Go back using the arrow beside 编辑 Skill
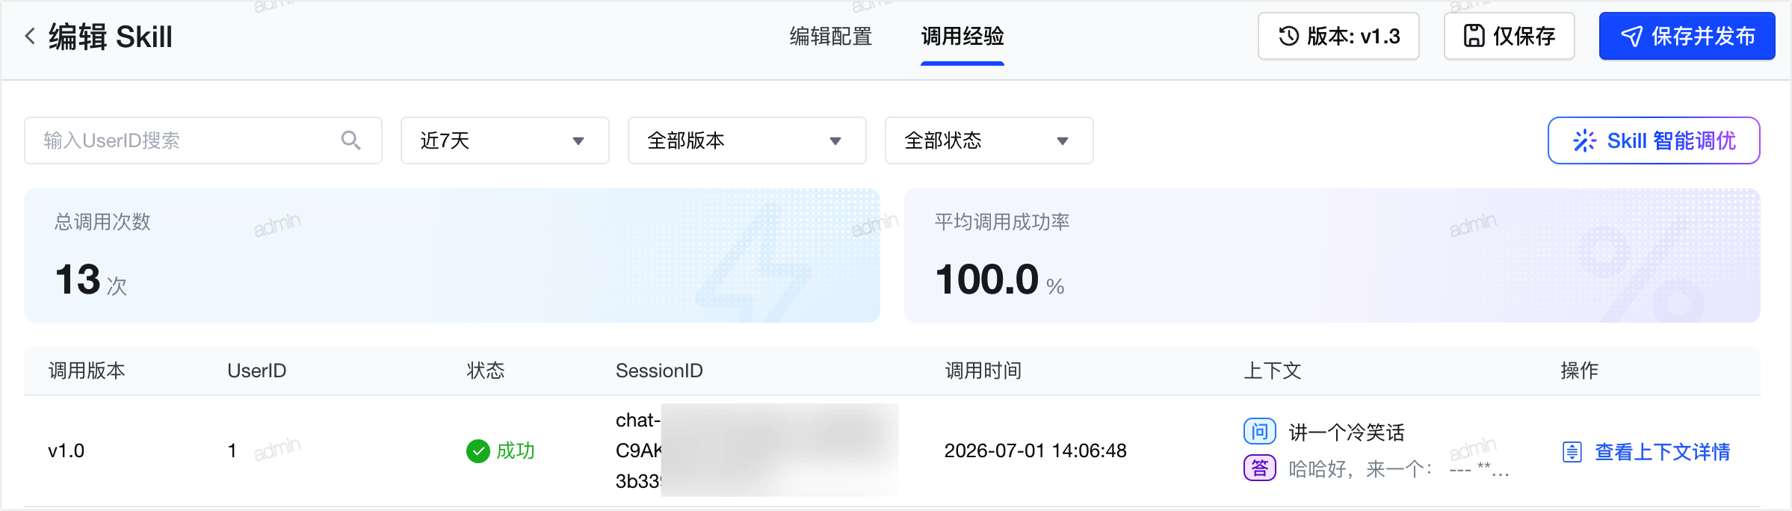This screenshot has width=1792, height=511. point(30,36)
